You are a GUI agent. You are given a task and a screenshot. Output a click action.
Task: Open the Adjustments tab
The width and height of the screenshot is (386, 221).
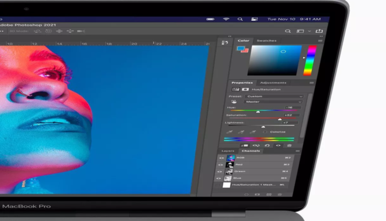[272, 83]
